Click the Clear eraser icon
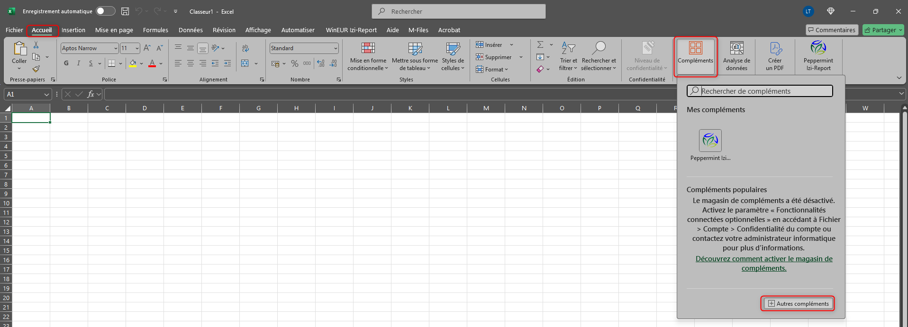908x327 pixels. pyautogui.click(x=540, y=69)
